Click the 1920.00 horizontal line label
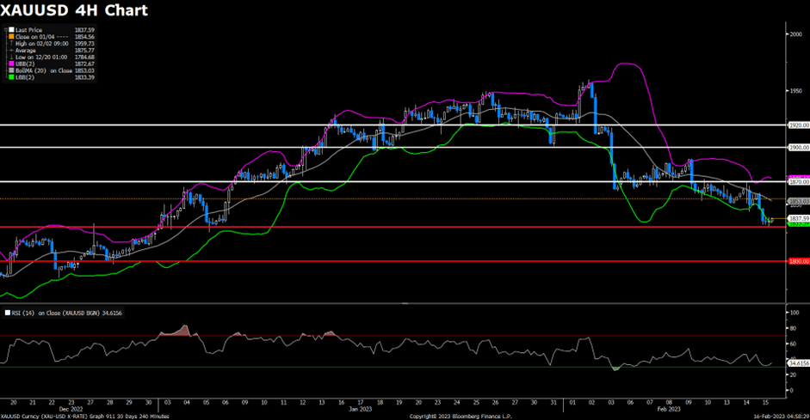This screenshot has width=810, height=420. click(x=798, y=125)
